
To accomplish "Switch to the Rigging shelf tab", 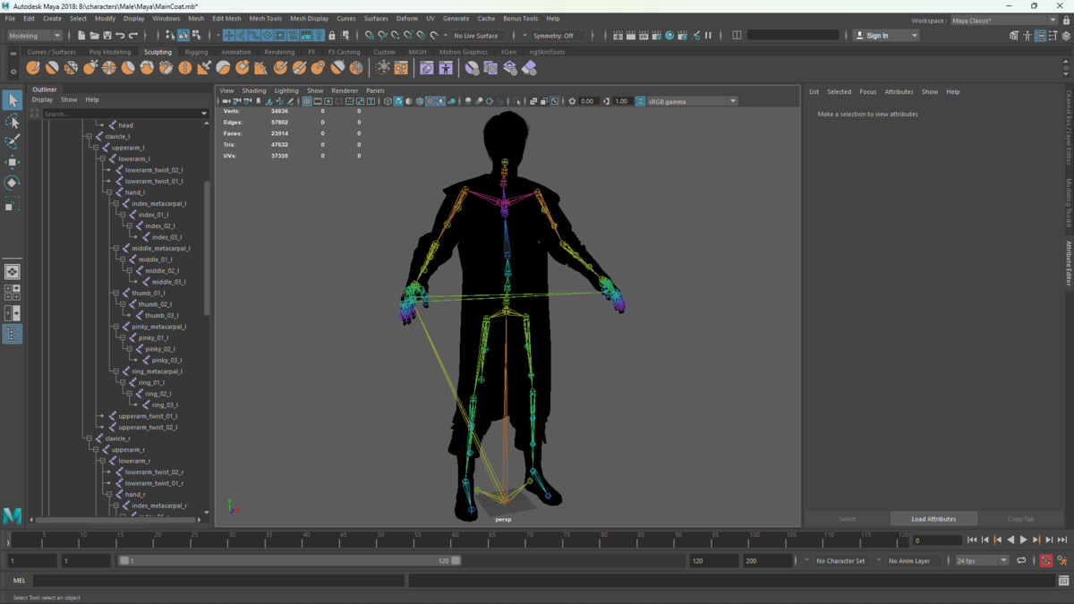I will 196,52.
